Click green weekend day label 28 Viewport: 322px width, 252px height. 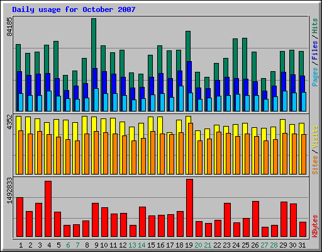(274, 245)
